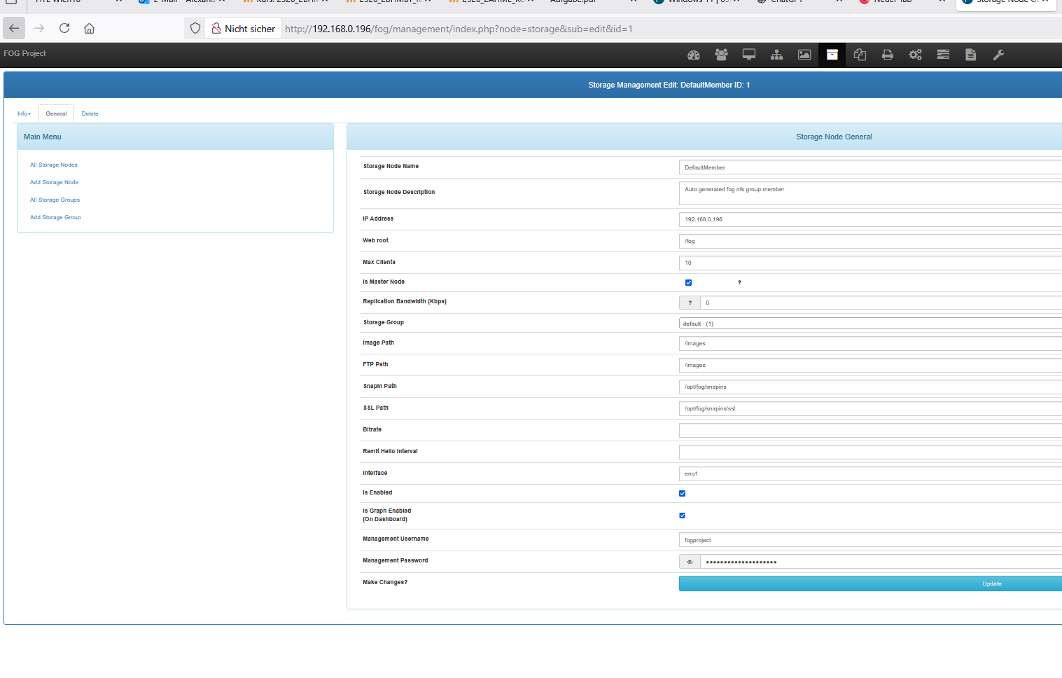Screen dimensions: 1062x678
Task: Click the Interface field showing eno1
Action: (x=870, y=473)
